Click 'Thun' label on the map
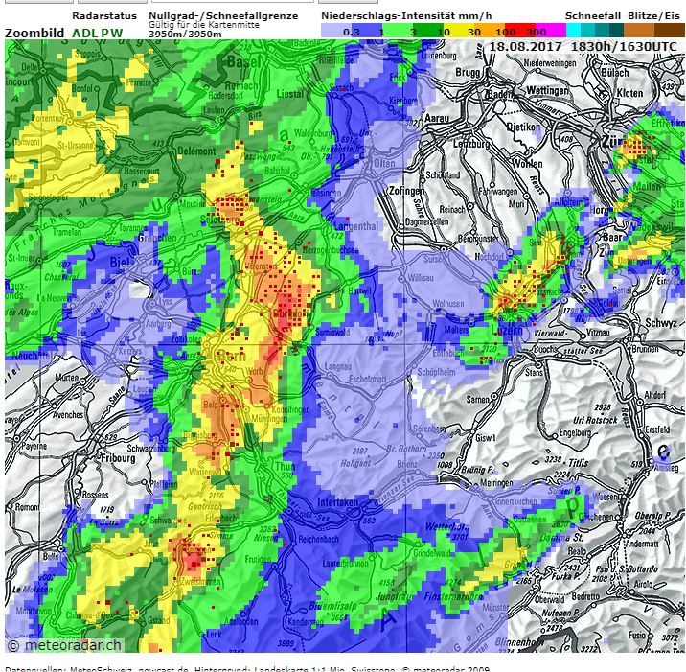This screenshot has height=672, width=686. [x=285, y=467]
